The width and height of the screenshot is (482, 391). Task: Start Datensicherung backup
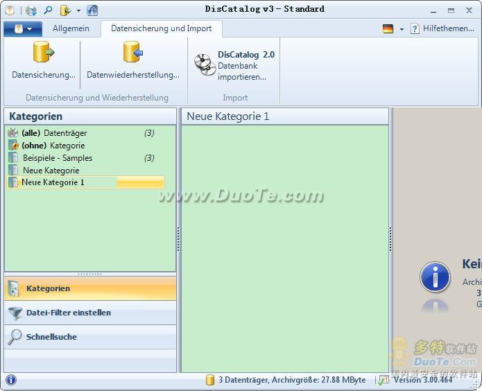coord(43,61)
